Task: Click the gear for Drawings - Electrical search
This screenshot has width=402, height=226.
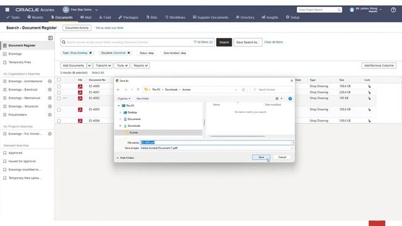Action: [x=50, y=90]
